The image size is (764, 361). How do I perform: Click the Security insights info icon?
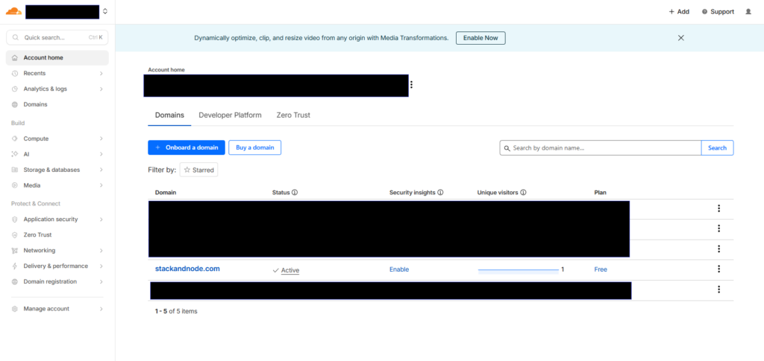tap(440, 193)
